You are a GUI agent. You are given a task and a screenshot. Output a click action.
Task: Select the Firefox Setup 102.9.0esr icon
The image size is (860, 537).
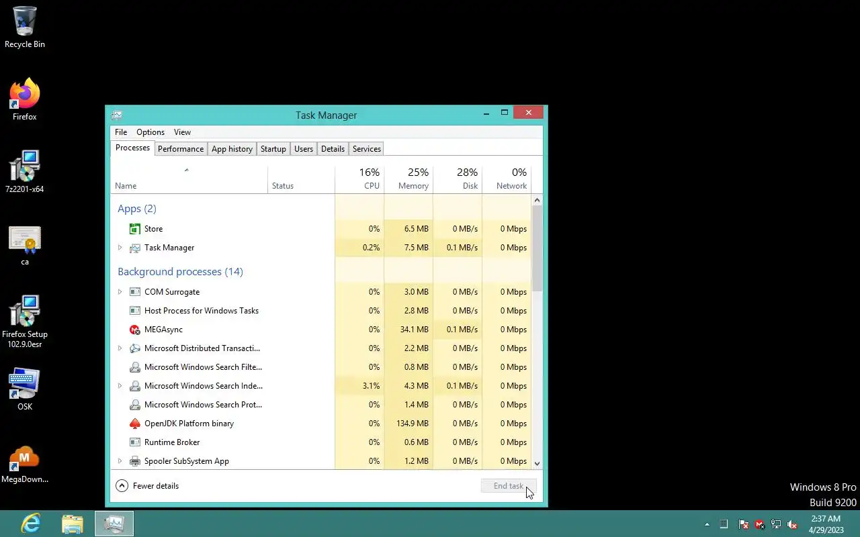point(25,322)
